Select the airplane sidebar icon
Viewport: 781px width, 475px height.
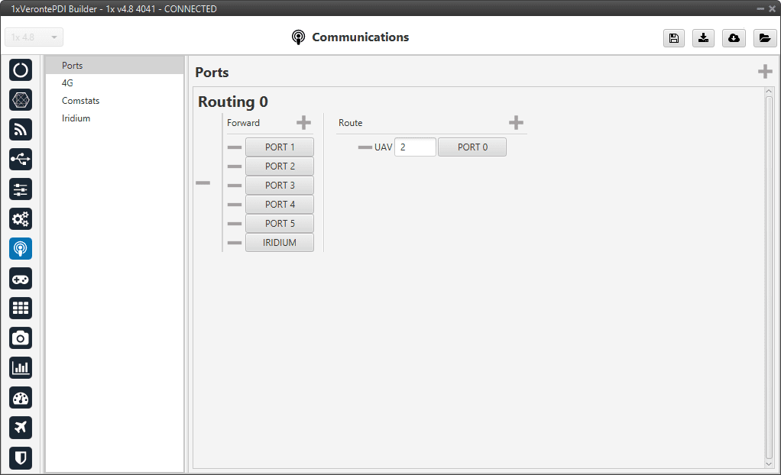(x=21, y=428)
